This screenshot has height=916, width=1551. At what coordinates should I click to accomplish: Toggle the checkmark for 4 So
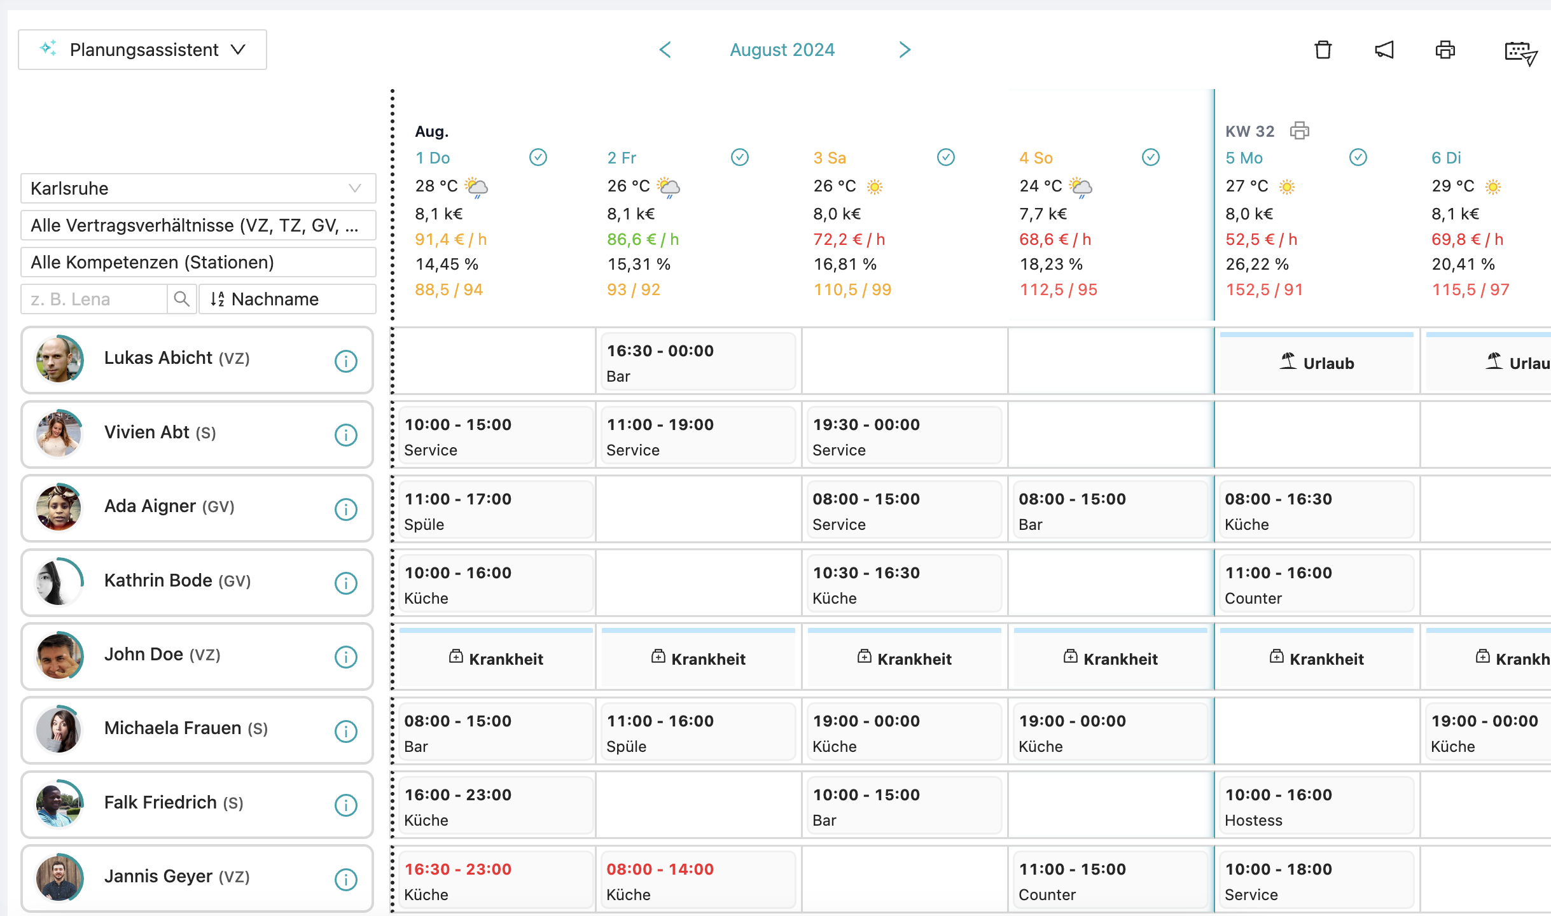(x=1151, y=157)
